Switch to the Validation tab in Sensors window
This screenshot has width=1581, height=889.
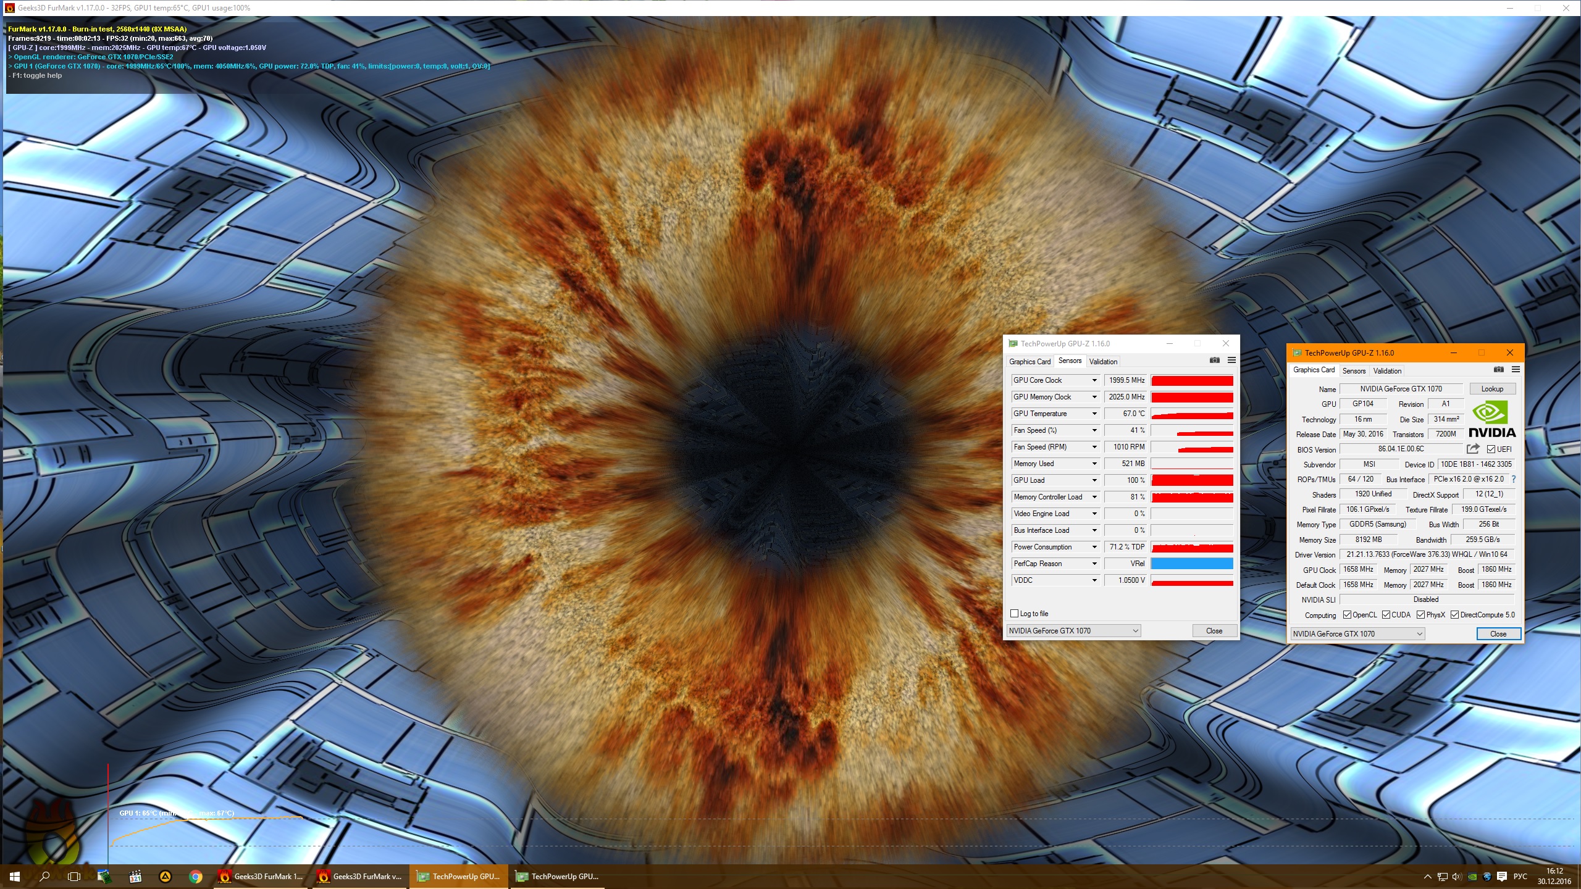coord(1103,362)
